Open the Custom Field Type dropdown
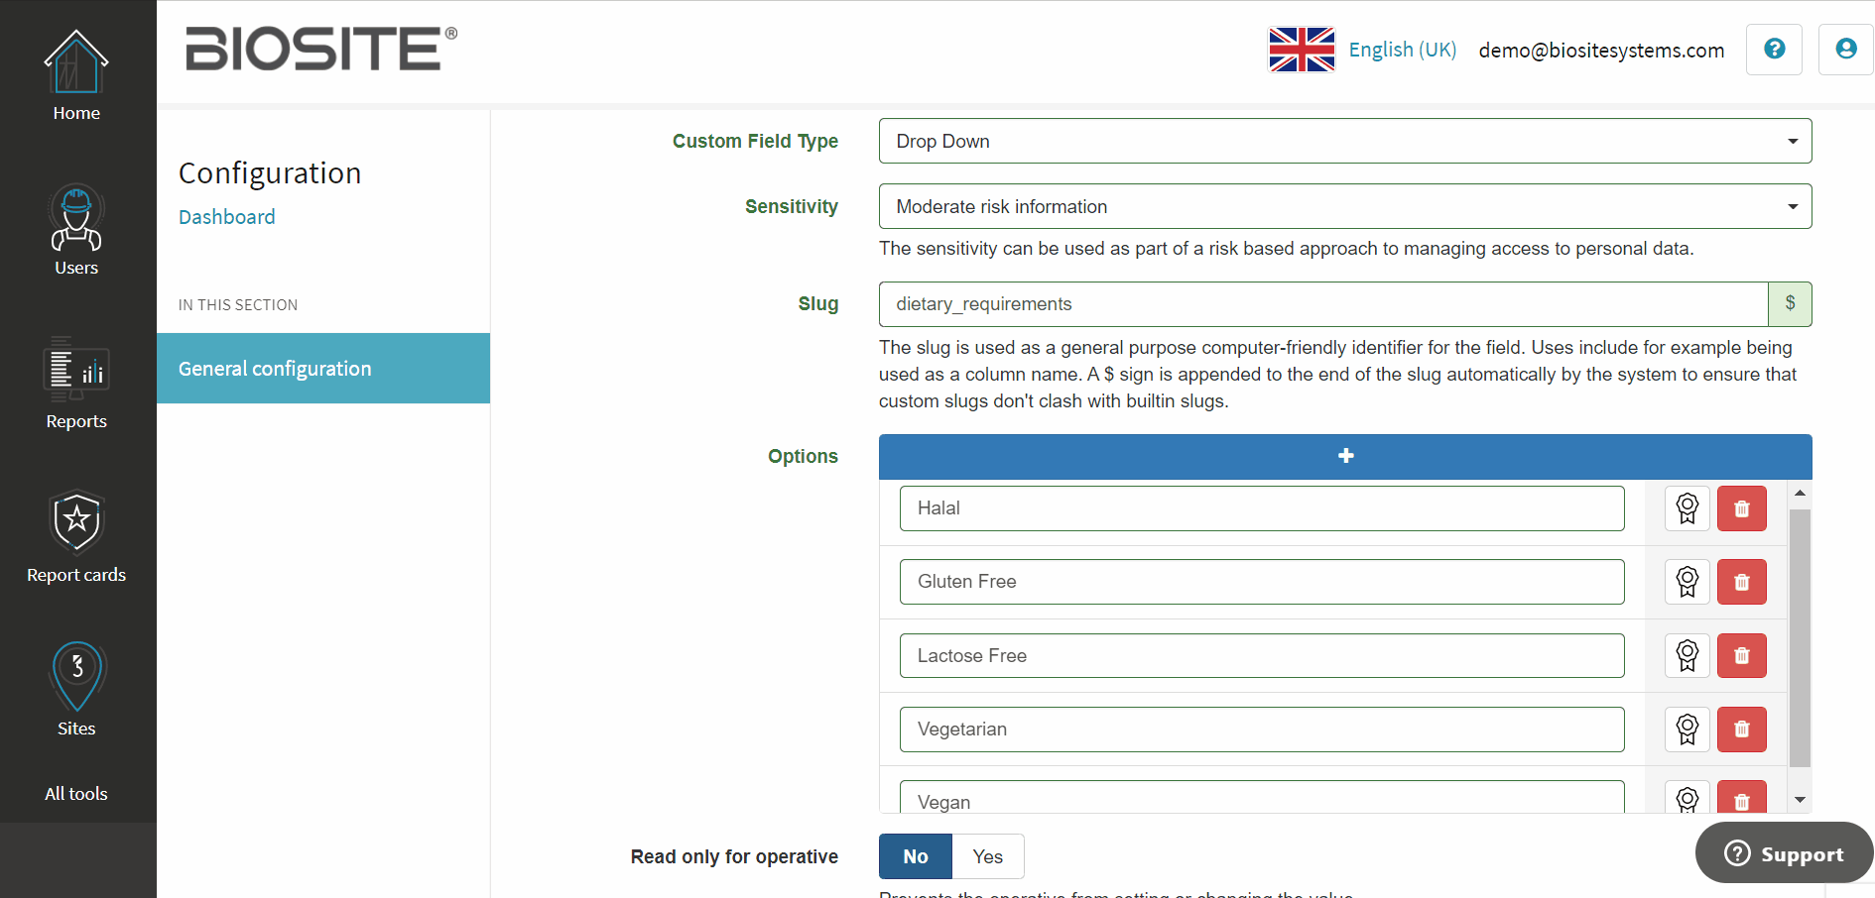Image resolution: width=1875 pixels, height=898 pixels. pos(1345,141)
